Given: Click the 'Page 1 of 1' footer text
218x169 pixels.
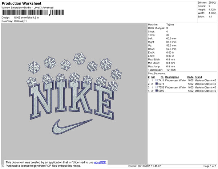Looking at the screenshot, I should tap(210, 166).
